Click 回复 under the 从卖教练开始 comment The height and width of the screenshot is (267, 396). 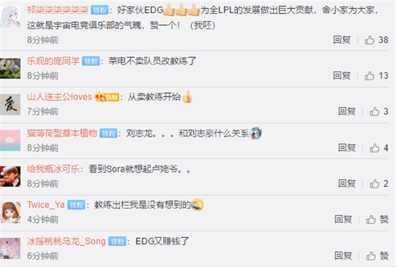click(x=347, y=111)
